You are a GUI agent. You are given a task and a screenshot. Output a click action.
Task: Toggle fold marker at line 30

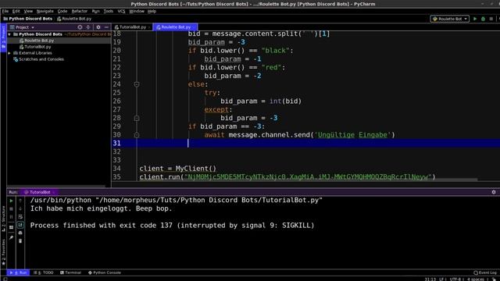pos(137,135)
